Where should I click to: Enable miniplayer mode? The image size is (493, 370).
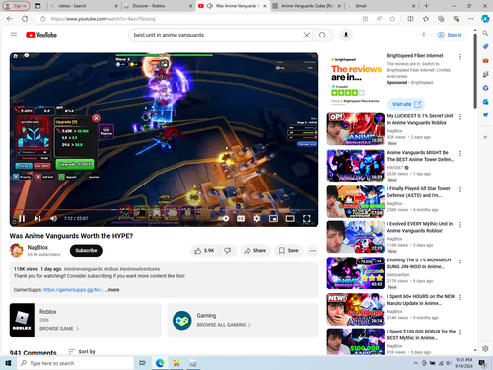coord(273,218)
